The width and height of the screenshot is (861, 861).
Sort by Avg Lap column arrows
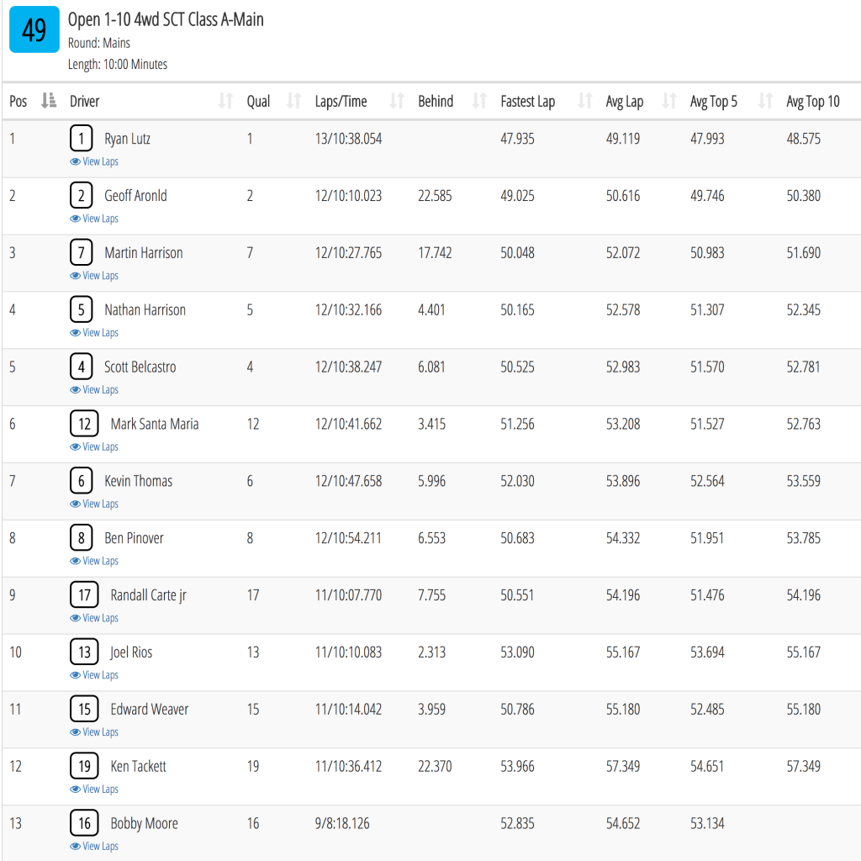(668, 101)
